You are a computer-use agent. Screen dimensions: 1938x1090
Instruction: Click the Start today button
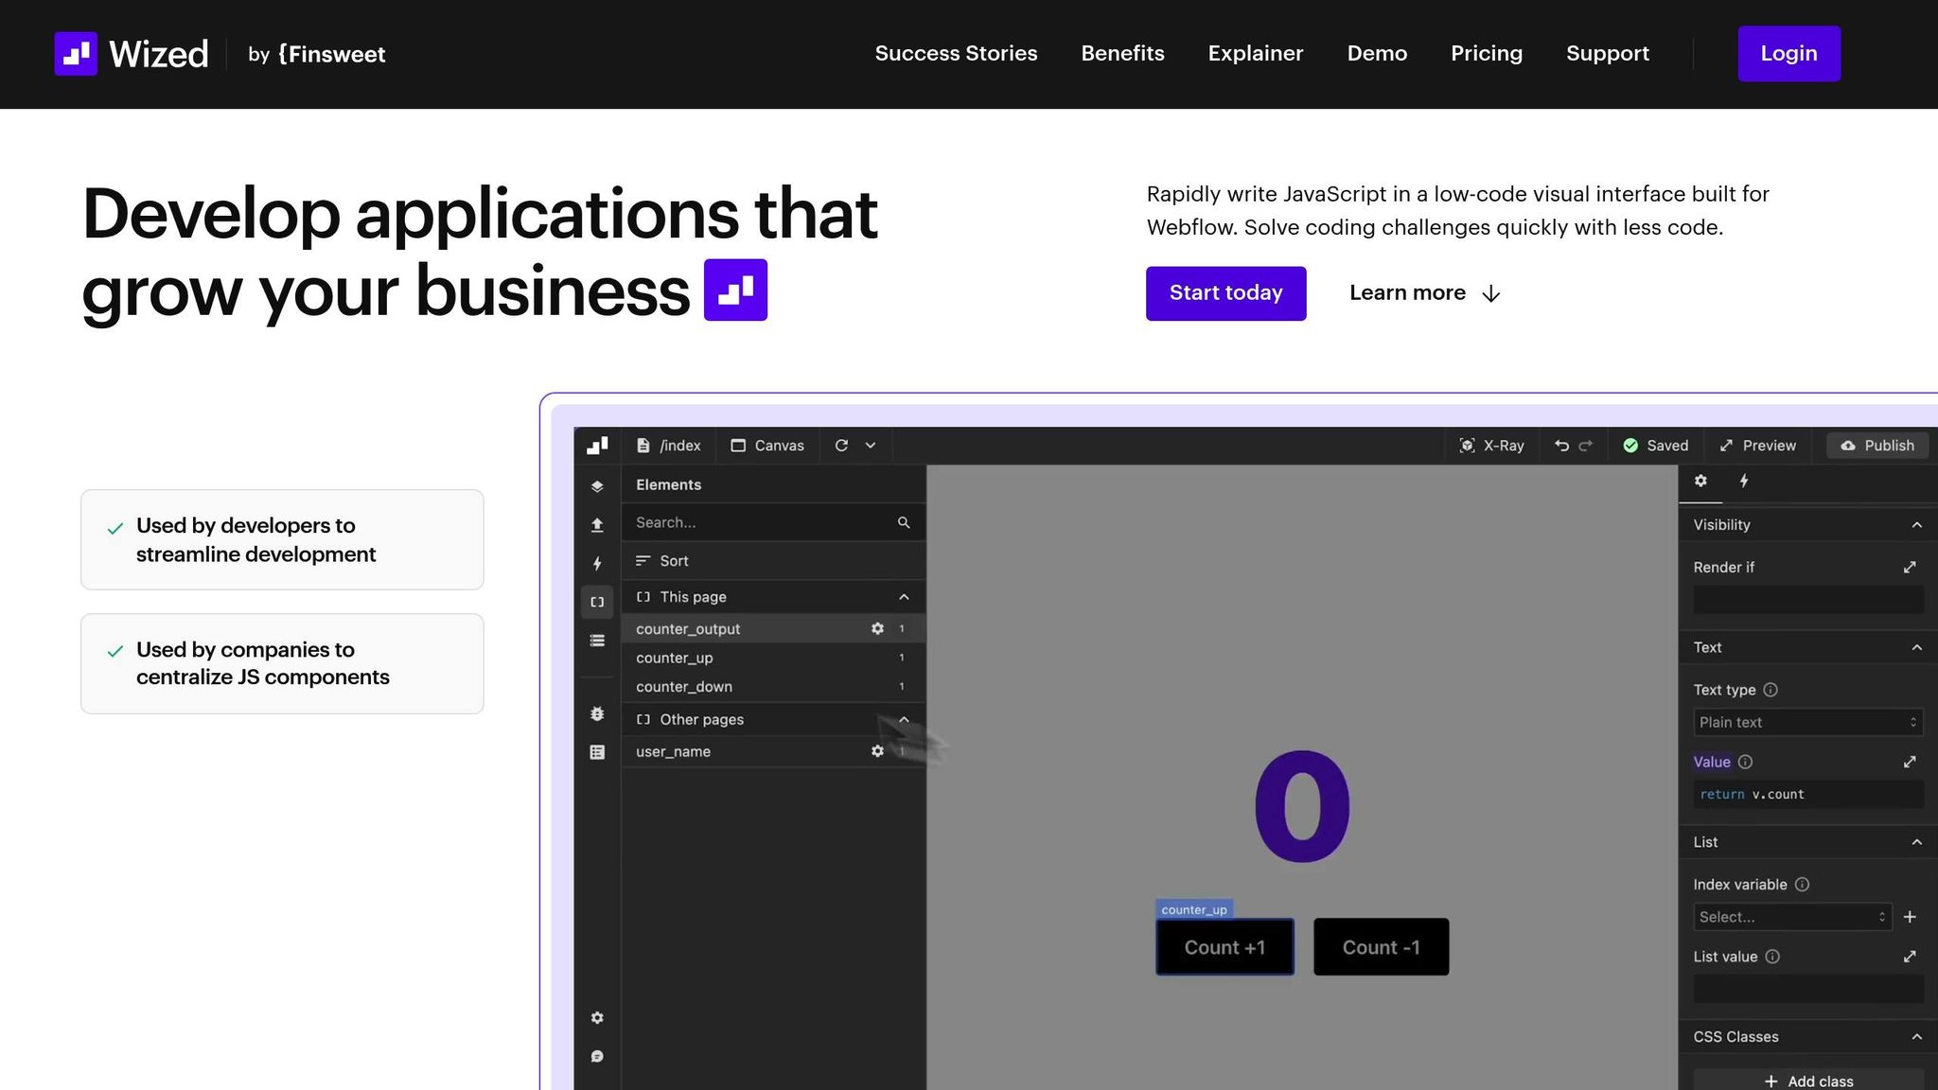tap(1225, 293)
